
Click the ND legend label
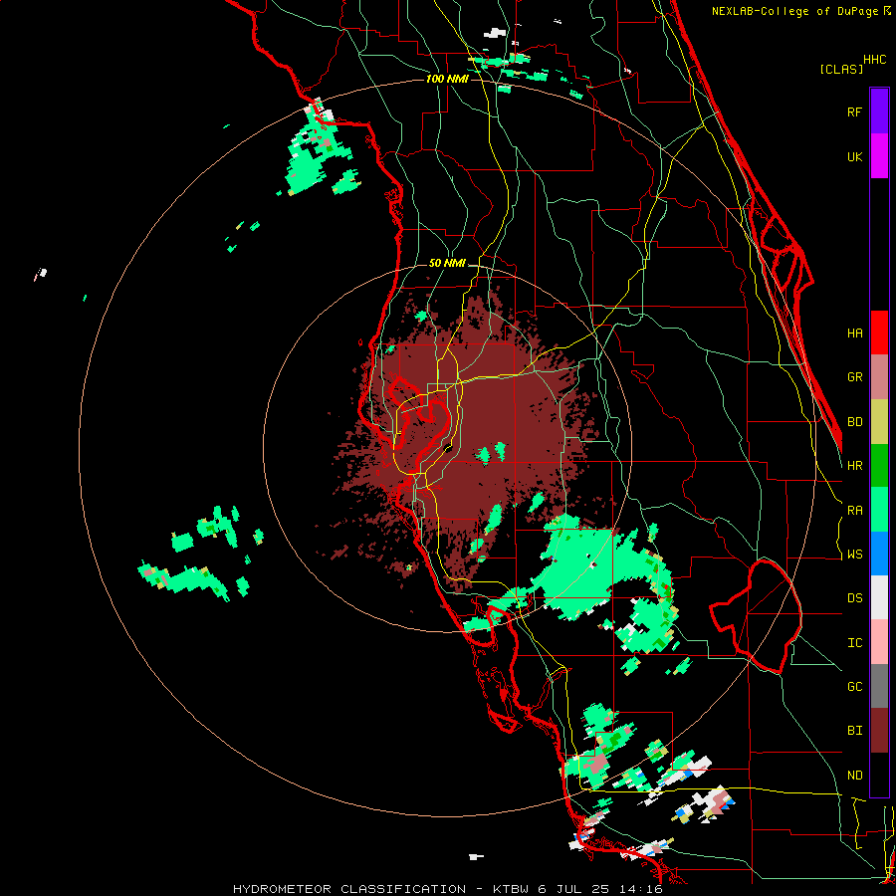pyautogui.click(x=854, y=776)
